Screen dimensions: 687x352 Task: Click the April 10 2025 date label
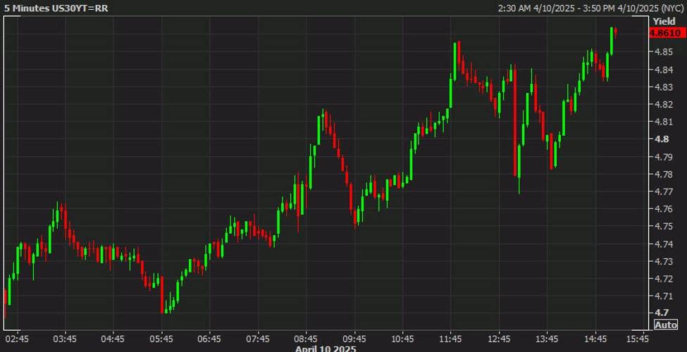pyautogui.click(x=325, y=348)
